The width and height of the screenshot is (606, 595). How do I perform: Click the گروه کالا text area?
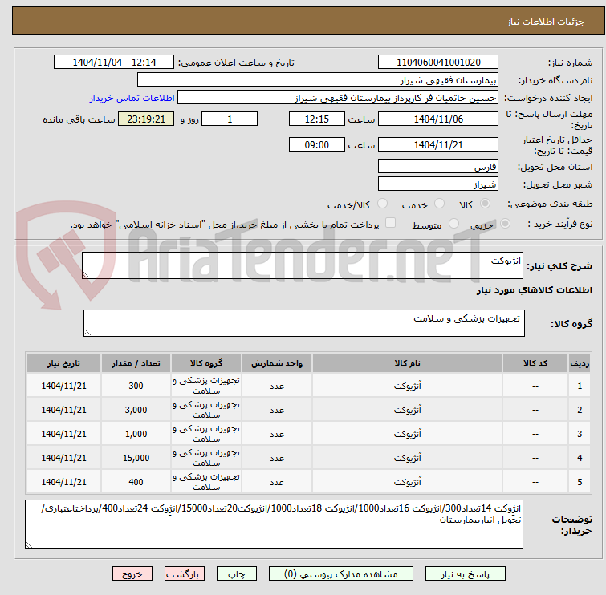tap(303, 323)
